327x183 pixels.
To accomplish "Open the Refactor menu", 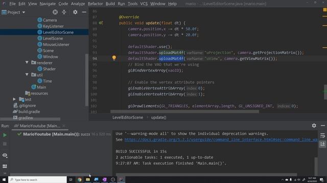I will pyautogui.click(x=95, y=4).
